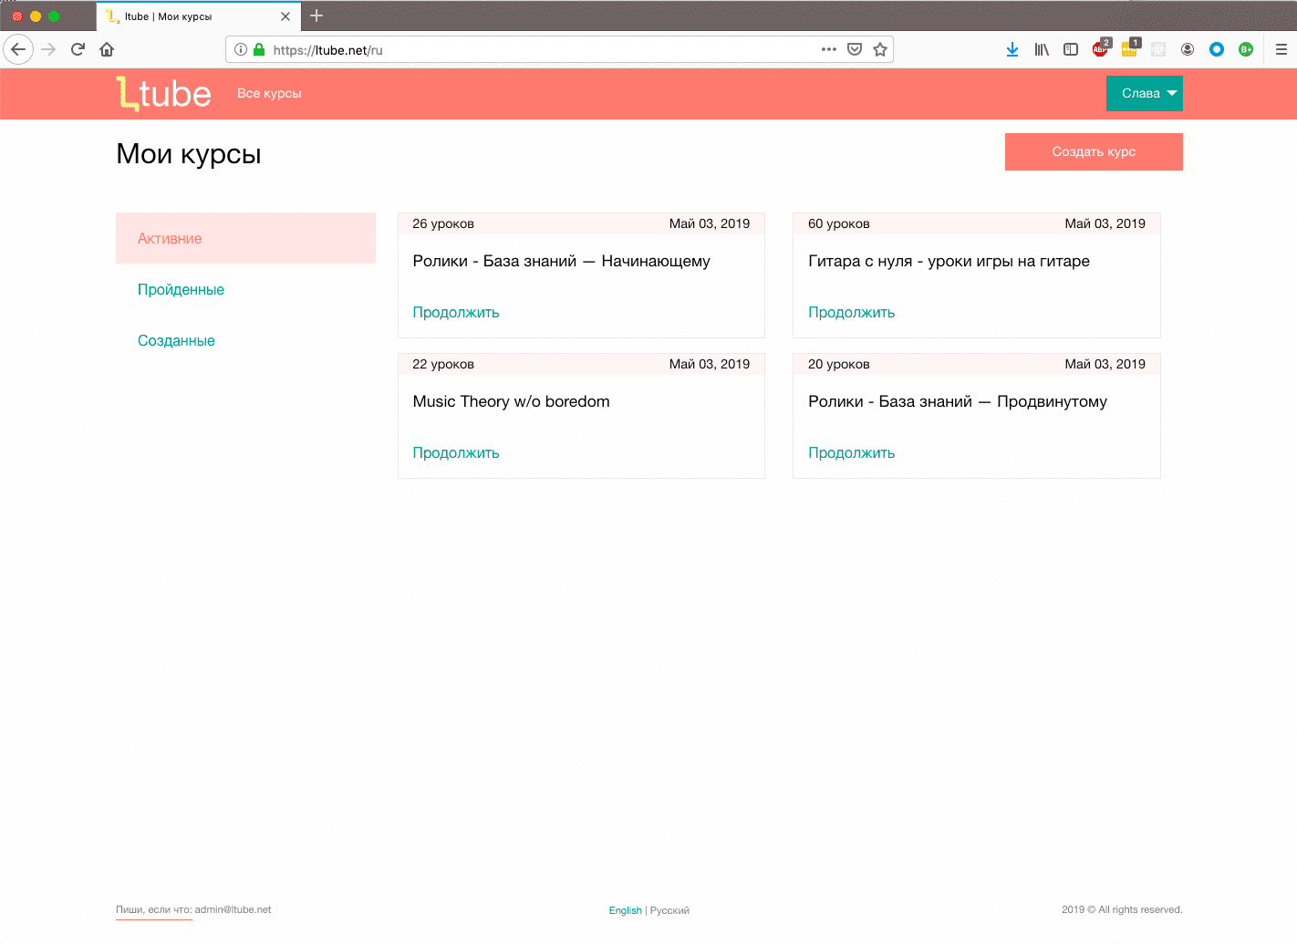Click the ltube logo in header

point(164,94)
